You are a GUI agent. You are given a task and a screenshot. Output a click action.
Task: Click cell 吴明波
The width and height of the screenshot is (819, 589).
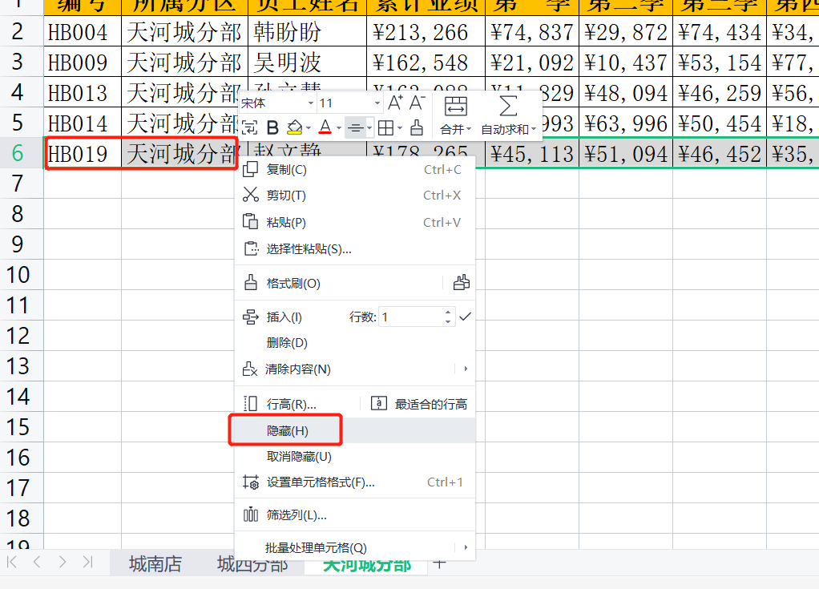pos(308,63)
